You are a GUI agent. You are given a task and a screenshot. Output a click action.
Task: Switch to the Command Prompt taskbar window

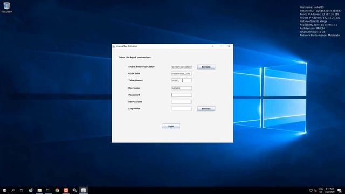48,190
